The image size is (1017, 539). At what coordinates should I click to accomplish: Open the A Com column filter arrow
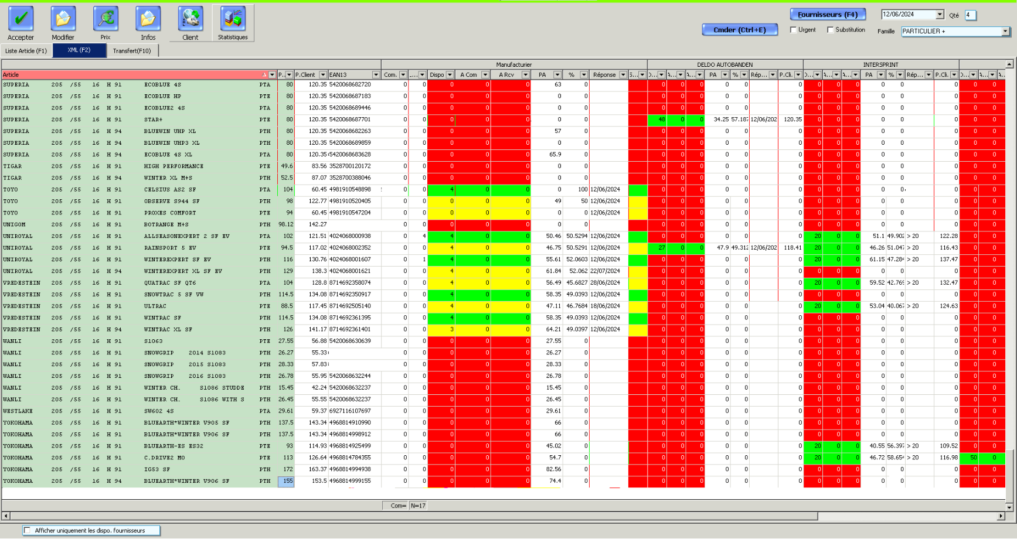pos(485,75)
